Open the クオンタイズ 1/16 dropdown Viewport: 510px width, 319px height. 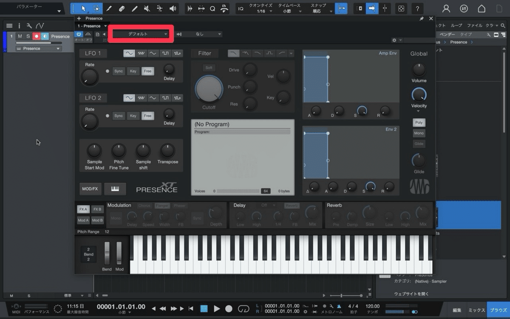click(x=262, y=8)
